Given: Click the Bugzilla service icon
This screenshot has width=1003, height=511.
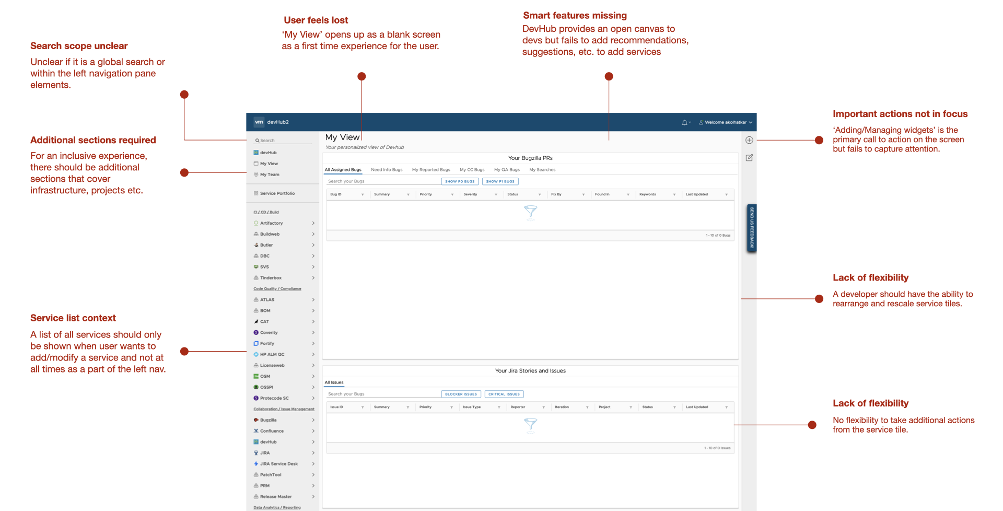Looking at the screenshot, I should click(255, 420).
